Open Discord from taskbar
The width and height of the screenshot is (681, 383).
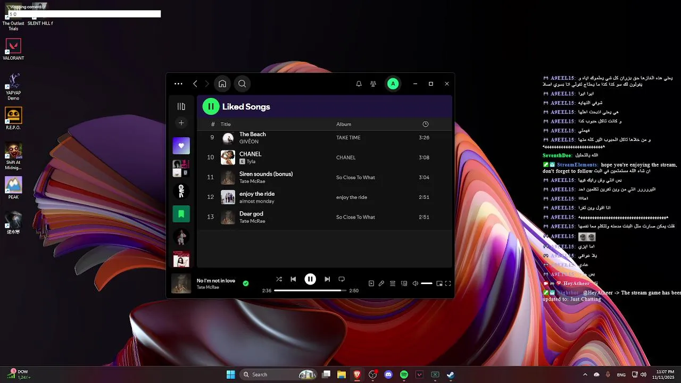point(388,374)
